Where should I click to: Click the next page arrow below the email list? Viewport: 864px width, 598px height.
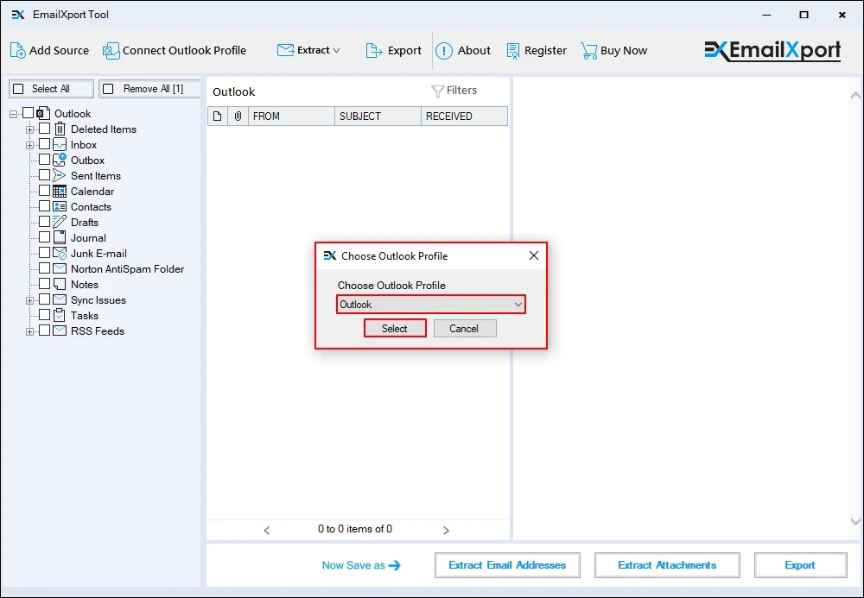(x=447, y=531)
